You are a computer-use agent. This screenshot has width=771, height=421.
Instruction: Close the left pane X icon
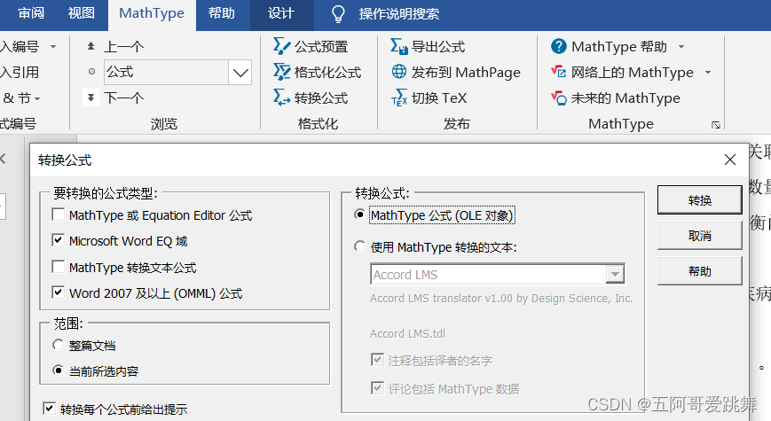[x=3, y=159]
